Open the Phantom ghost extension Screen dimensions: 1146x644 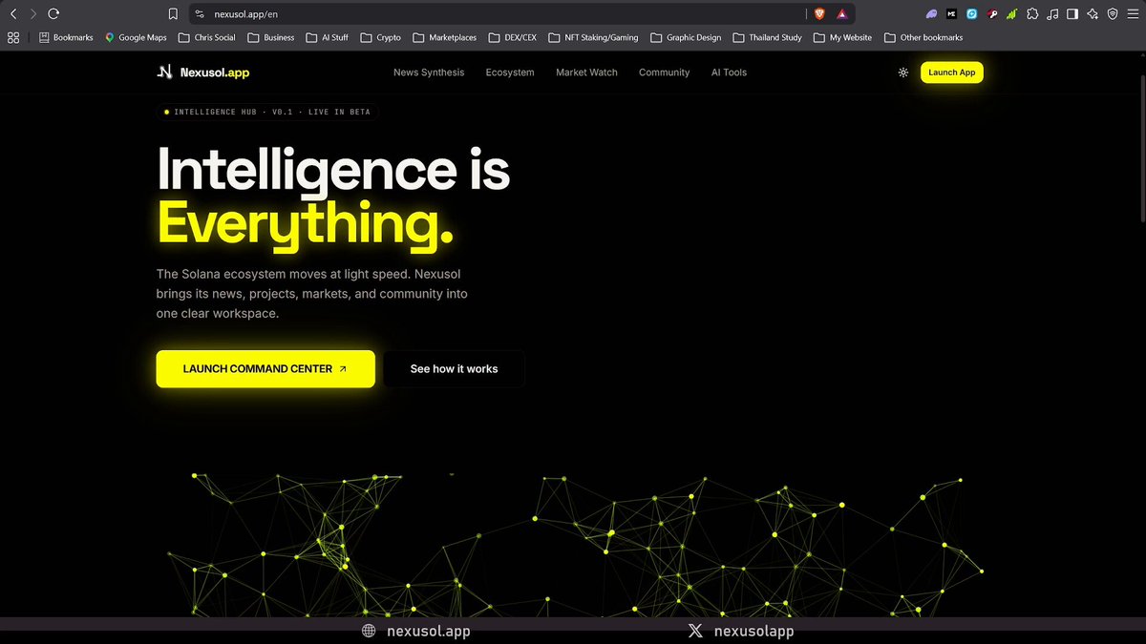click(932, 14)
